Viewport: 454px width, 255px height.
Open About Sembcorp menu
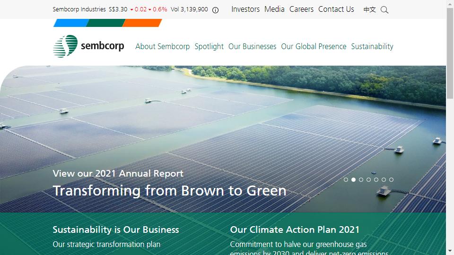coord(162,47)
